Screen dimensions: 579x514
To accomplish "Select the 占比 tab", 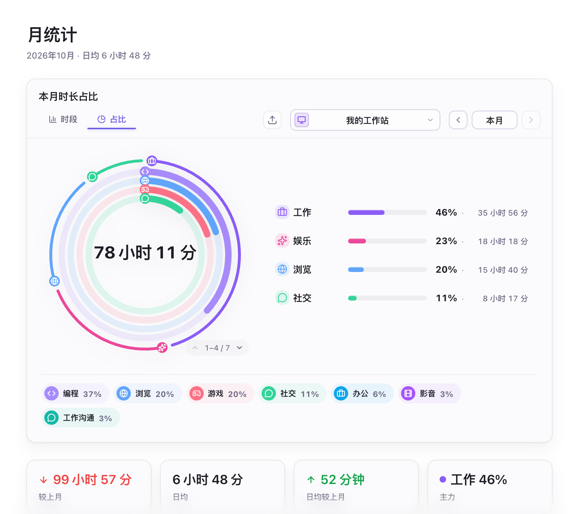I will pyautogui.click(x=112, y=119).
